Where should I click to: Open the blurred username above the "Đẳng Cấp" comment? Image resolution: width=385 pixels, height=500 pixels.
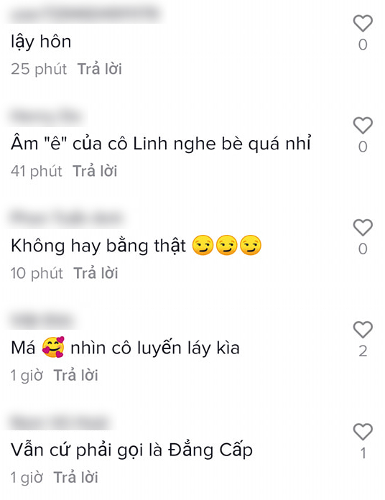60,422
